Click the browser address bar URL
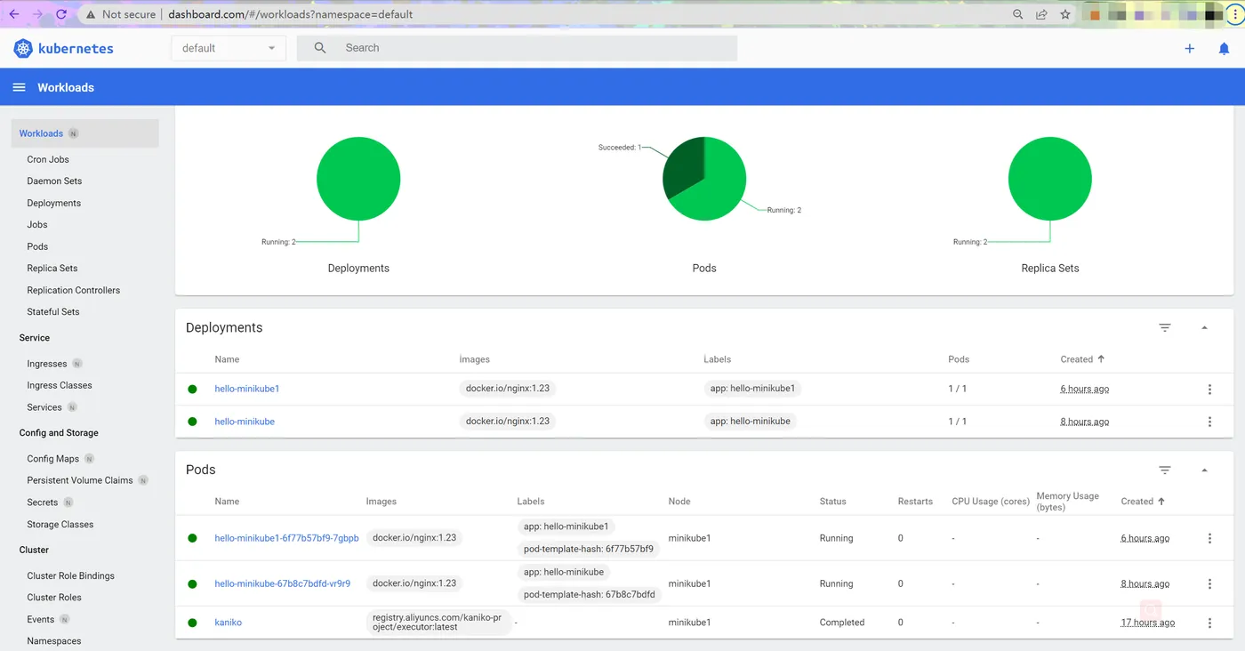Image resolution: width=1245 pixels, height=651 pixels. tap(291, 14)
